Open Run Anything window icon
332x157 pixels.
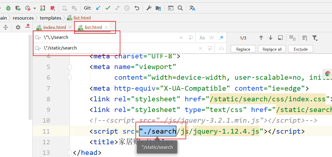click(x=171, y=8)
